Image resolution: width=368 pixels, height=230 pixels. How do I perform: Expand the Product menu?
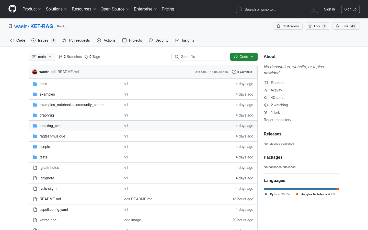pyautogui.click(x=32, y=9)
